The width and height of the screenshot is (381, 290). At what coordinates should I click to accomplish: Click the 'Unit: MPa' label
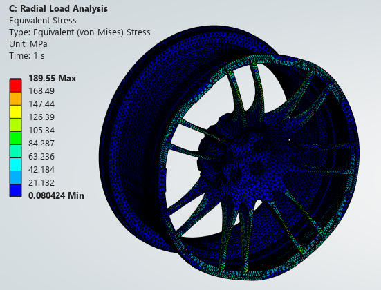[x=28, y=44]
